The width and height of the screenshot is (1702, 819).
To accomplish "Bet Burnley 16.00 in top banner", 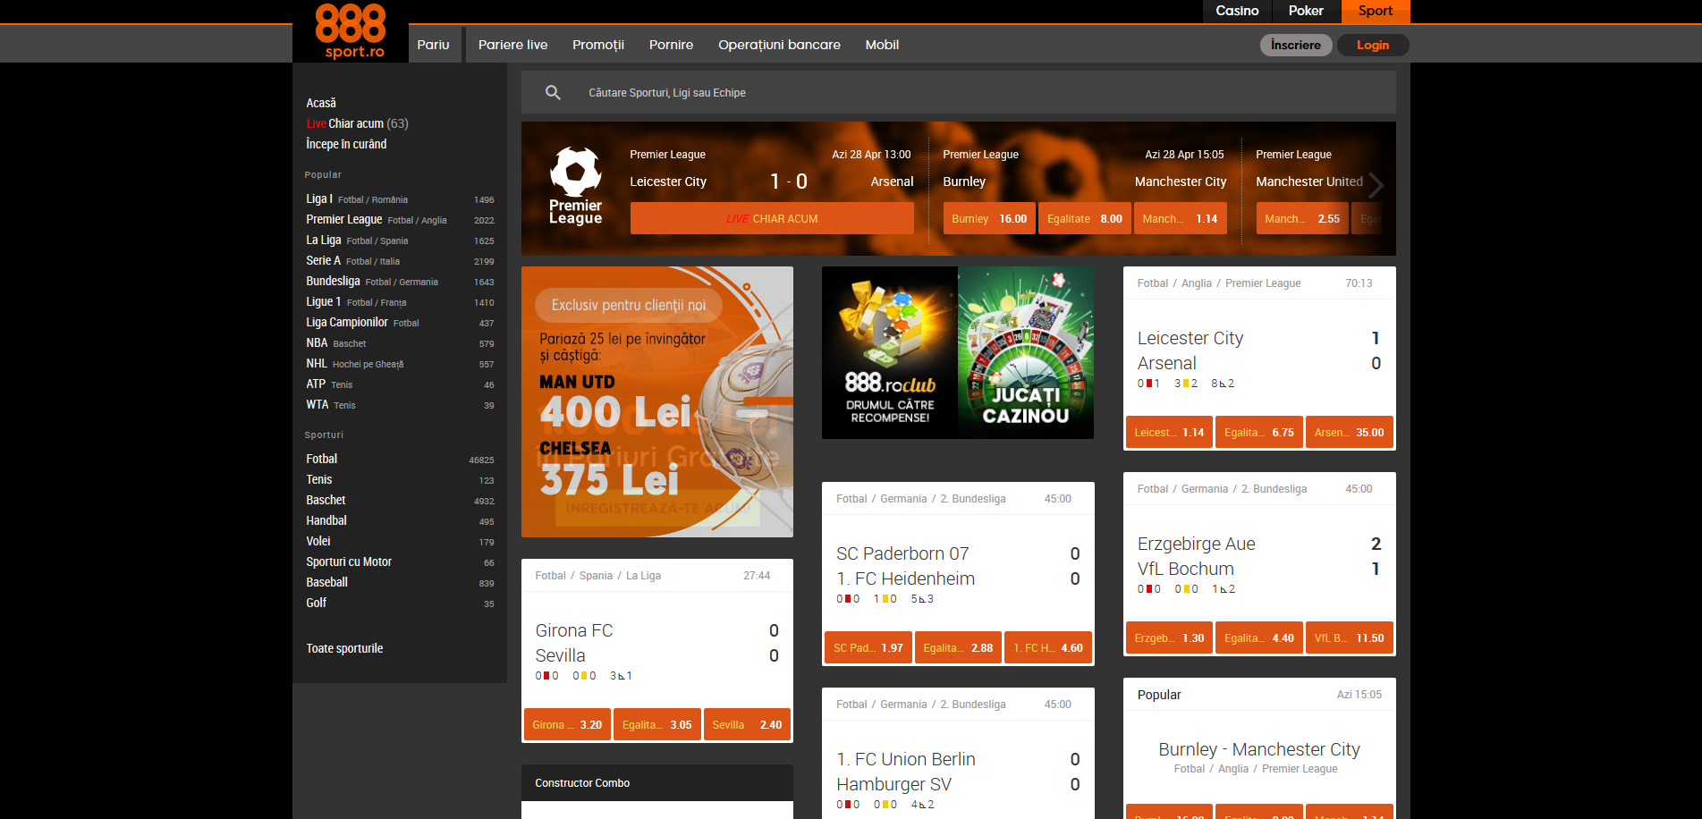I will [x=989, y=218].
